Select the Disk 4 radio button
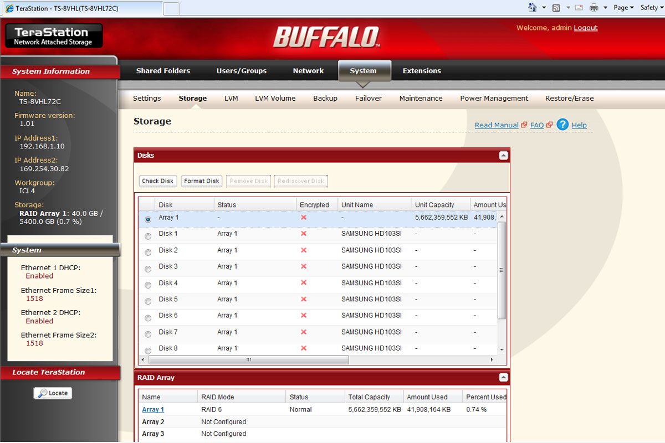The height and width of the screenshot is (443, 665). pos(148,285)
